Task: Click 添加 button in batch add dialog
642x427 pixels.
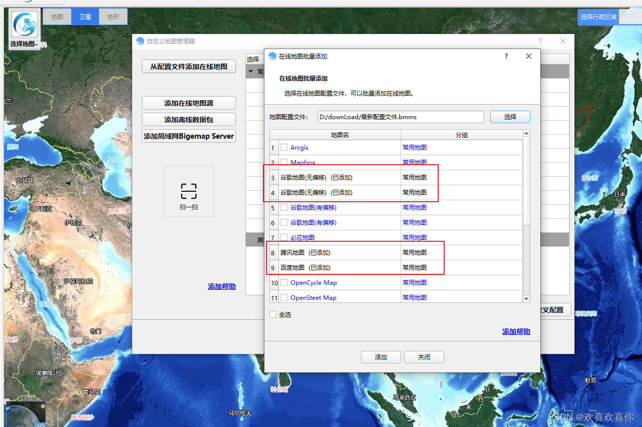Action: (x=381, y=357)
